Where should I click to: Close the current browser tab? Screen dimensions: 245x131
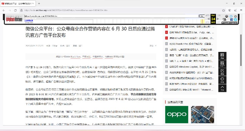pyautogui.click(x=33, y=3)
